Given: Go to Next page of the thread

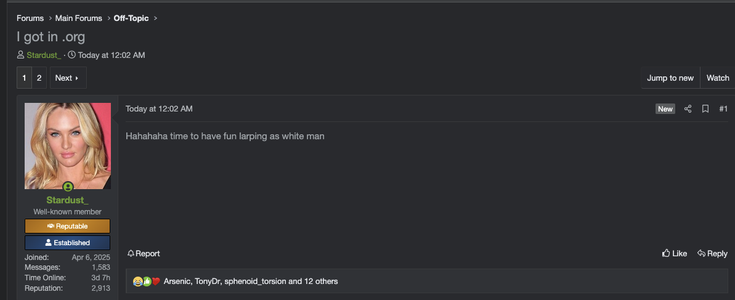Looking at the screenshot, I should pyautogui.click(x=68, y=78).
